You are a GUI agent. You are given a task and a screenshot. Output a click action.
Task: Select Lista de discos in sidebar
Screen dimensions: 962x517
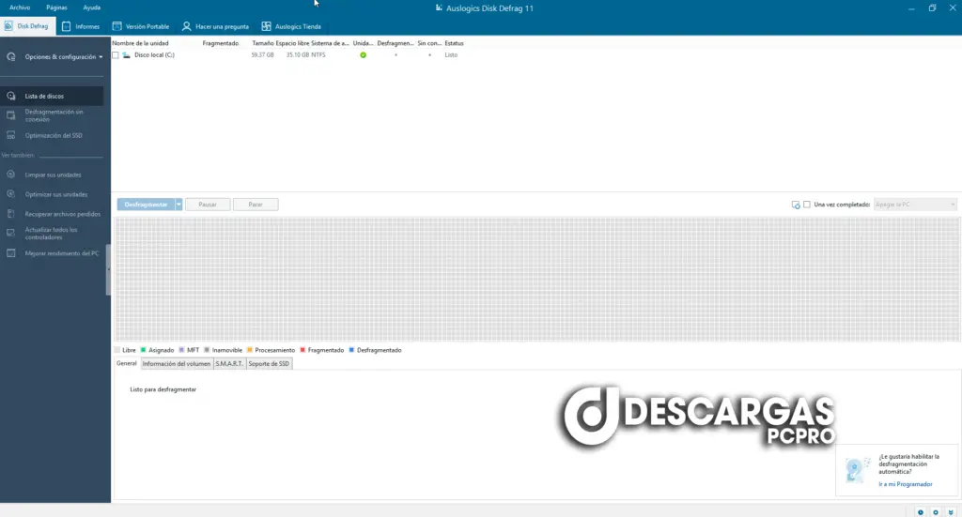pos(52,96)
